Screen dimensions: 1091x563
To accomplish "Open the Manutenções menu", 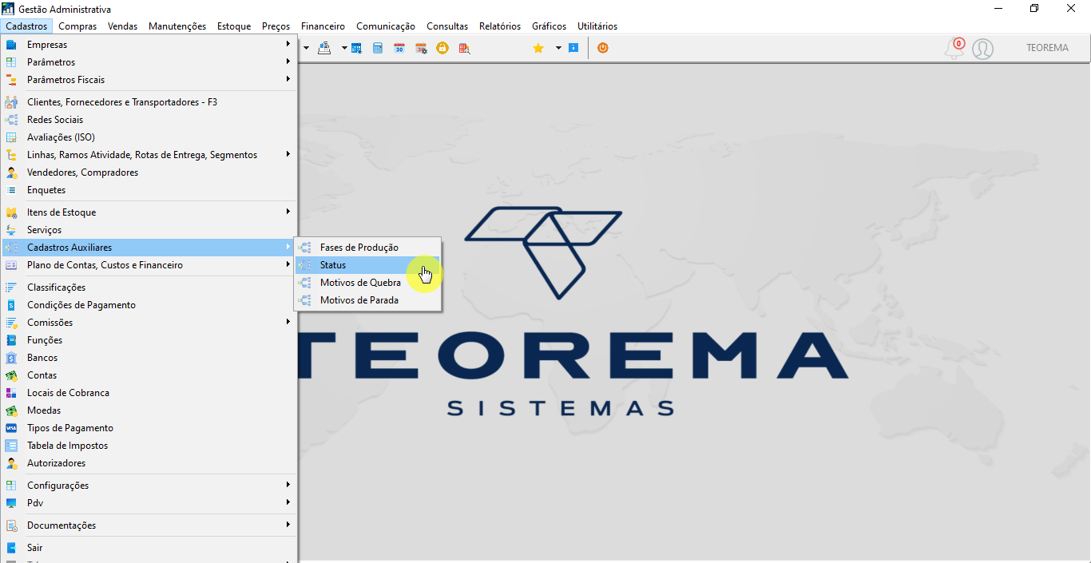I will (x=177, y=26).
